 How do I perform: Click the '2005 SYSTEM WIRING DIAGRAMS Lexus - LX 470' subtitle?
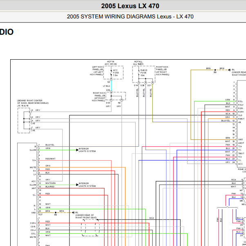click(x=130, y=16)
